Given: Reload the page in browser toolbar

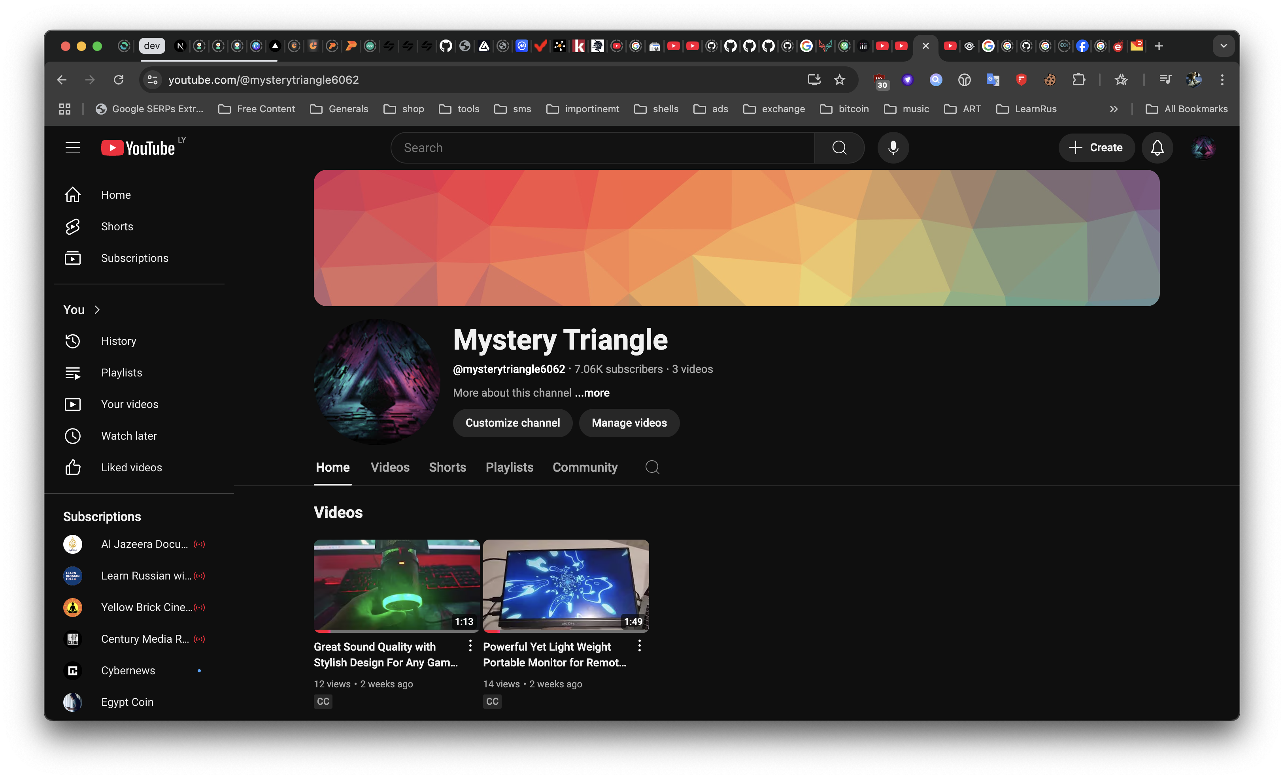Looking at the screenshot, I should click(119, 80).
